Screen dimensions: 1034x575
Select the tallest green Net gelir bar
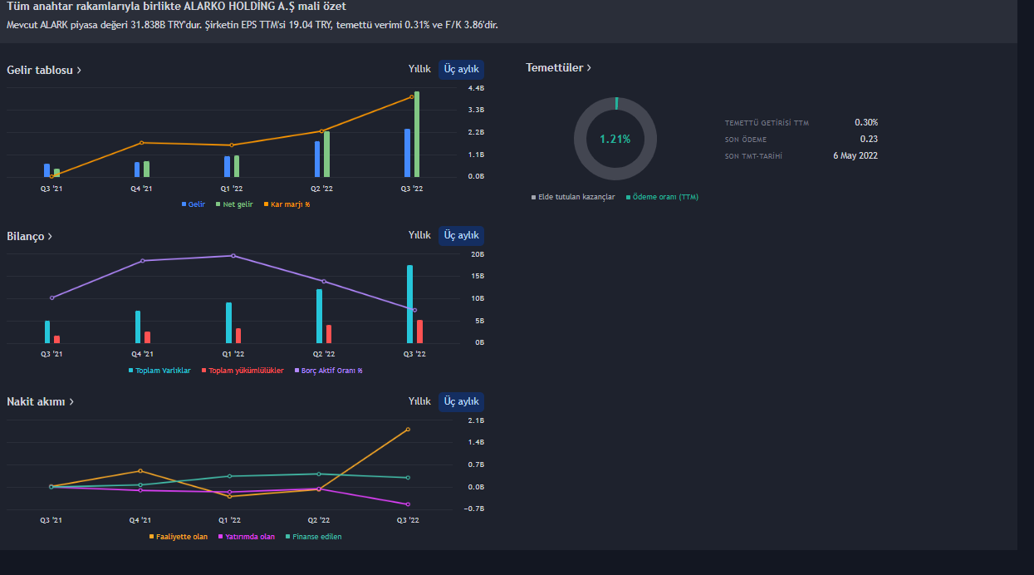click(416, 134)
